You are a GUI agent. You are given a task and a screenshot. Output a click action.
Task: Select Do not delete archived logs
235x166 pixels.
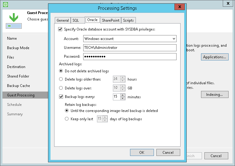[x=61, y=71]
